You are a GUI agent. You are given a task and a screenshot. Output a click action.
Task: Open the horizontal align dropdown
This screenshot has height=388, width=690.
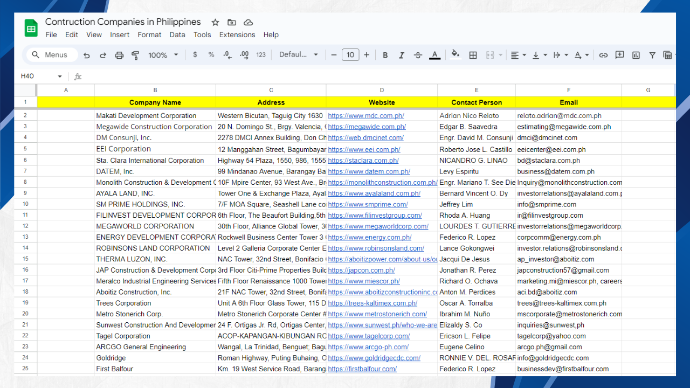coord(517,55)
